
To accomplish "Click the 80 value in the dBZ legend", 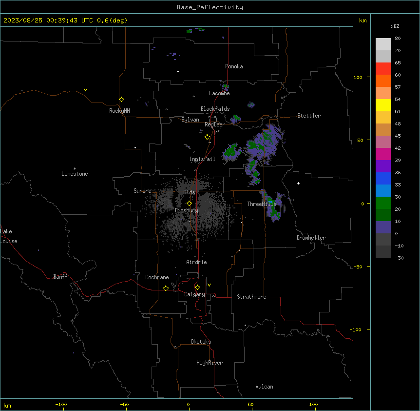I will [x=398, y=39].
